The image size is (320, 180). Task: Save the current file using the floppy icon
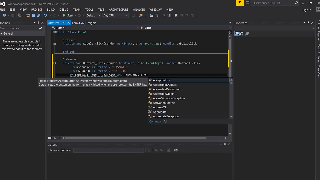(33, 15)
